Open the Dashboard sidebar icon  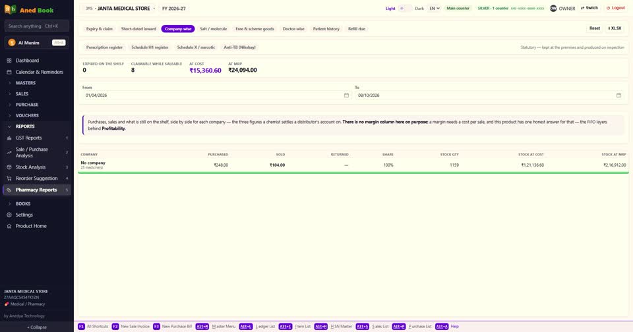point(9,61)
